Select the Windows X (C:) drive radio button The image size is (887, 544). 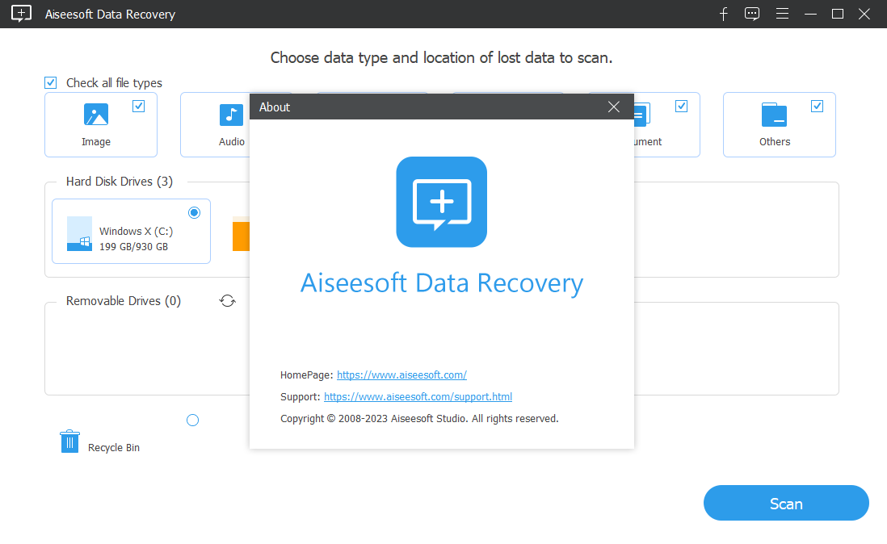pos(194,213)
